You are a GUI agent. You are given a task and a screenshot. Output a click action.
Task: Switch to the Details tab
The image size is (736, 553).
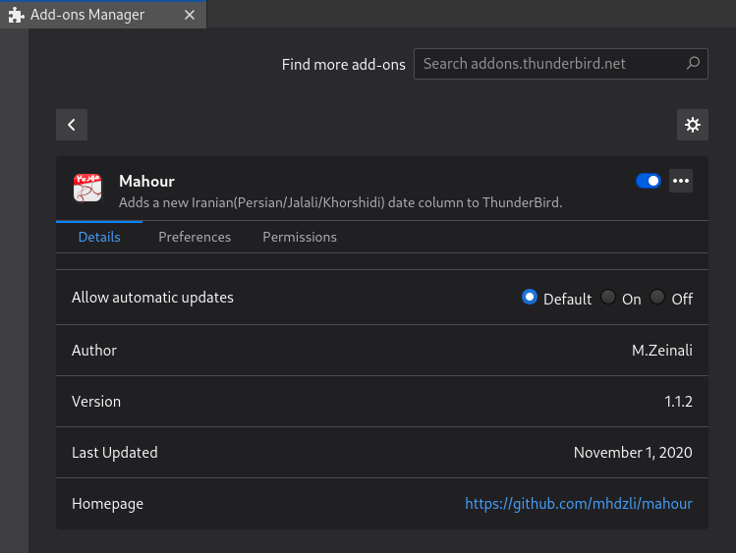99,237
